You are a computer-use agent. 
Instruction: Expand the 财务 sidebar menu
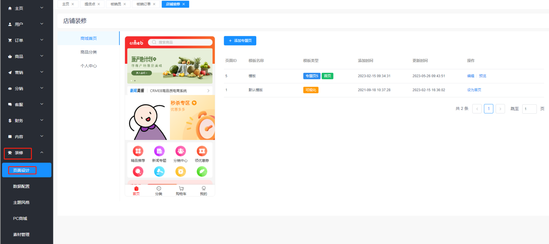[x=26, y=121]
